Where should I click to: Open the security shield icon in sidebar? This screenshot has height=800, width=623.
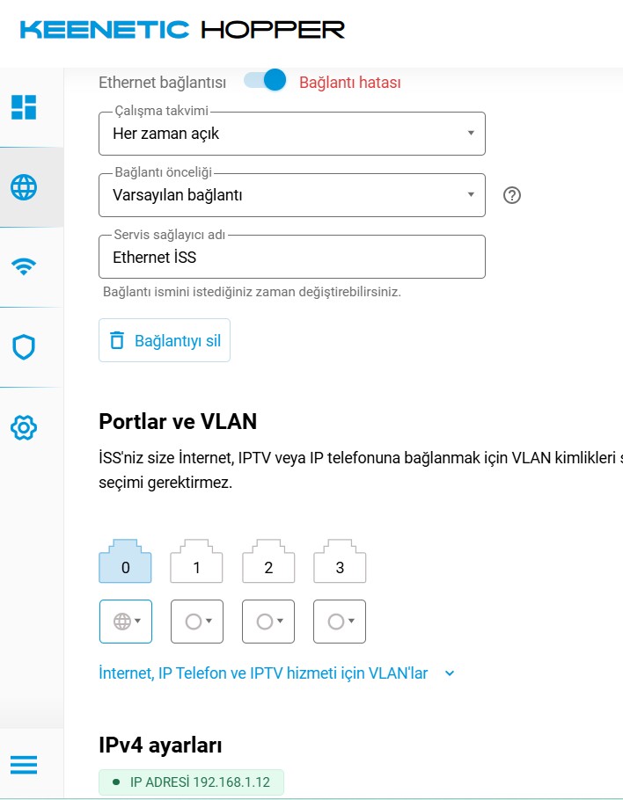(24, 347)
